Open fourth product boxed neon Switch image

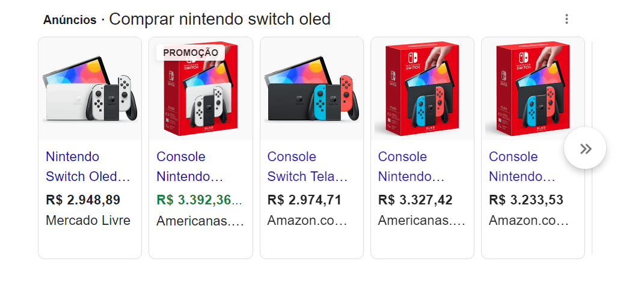[422, 89]
